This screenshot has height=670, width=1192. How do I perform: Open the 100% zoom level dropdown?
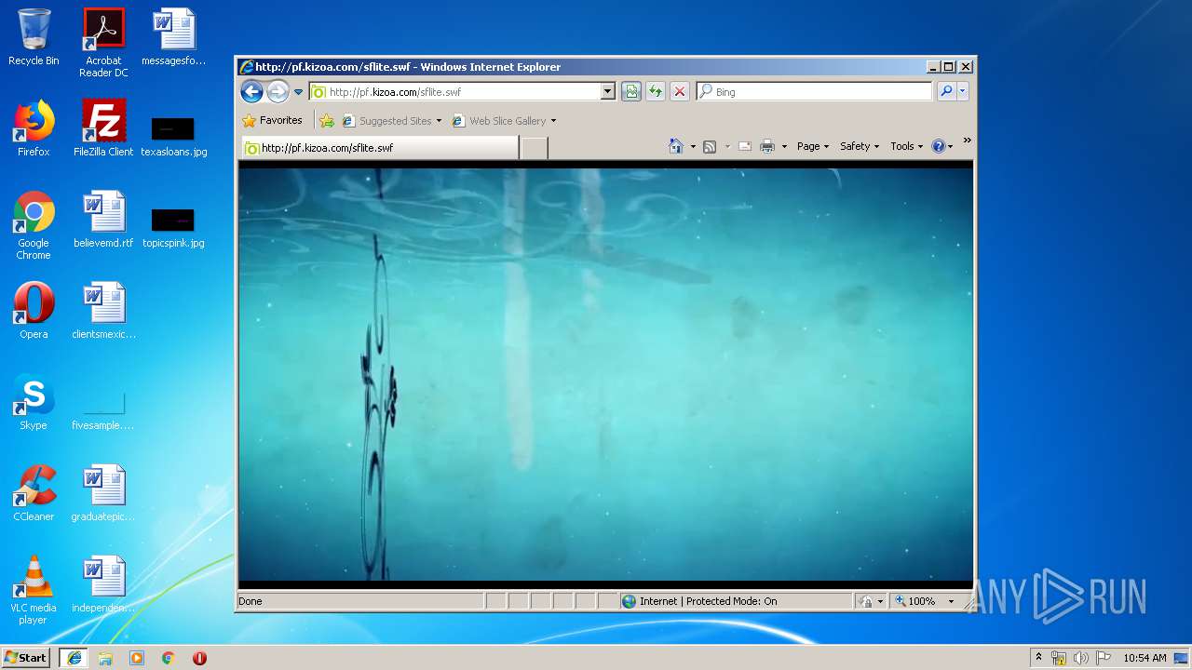coord(951,601)
